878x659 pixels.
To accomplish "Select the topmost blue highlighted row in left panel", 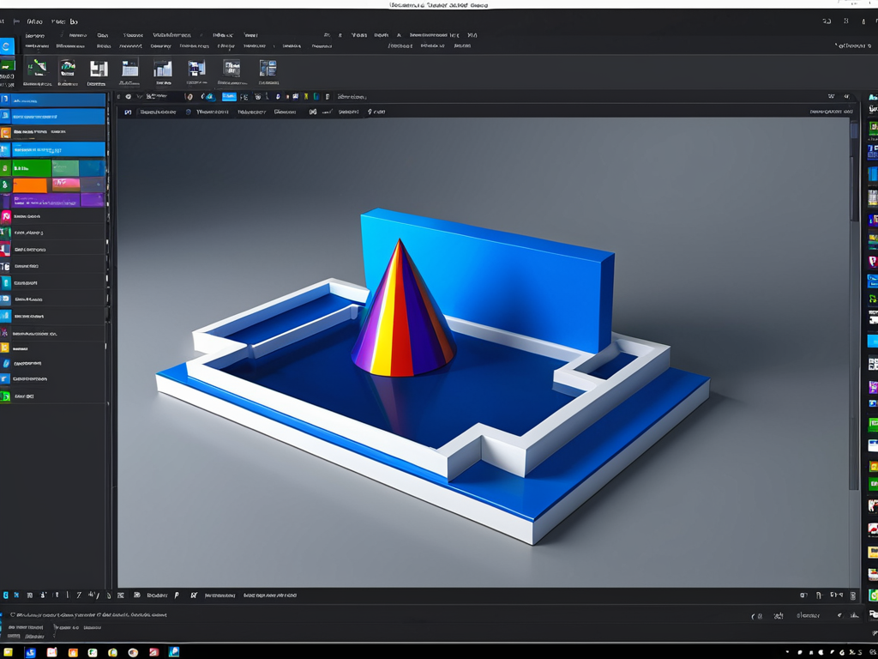I will tap(57, 100).
